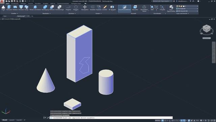Toggle the grid display in status bar
The image size is (216, 122).
pos(163,121)
